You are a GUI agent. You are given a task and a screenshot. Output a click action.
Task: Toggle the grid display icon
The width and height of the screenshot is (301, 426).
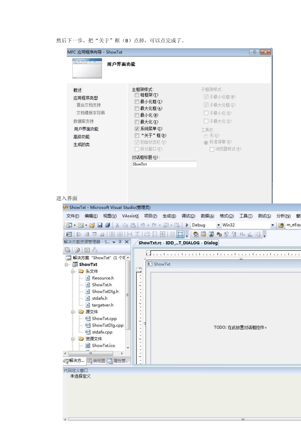point(172,234)
